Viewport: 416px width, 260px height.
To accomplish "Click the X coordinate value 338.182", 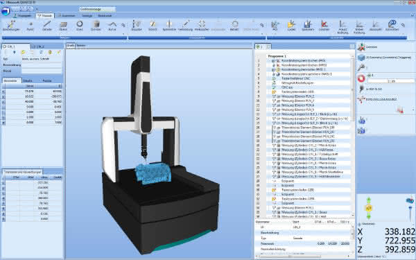I will (400, 232).
